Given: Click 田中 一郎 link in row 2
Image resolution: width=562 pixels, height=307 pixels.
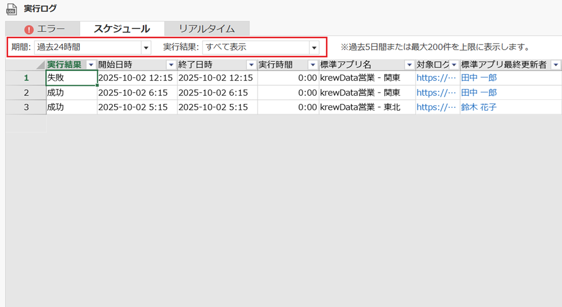Looking at the screenshot, I should [x=479, y=93].
